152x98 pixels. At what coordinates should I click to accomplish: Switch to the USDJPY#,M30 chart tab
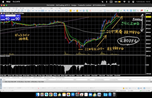6,78
